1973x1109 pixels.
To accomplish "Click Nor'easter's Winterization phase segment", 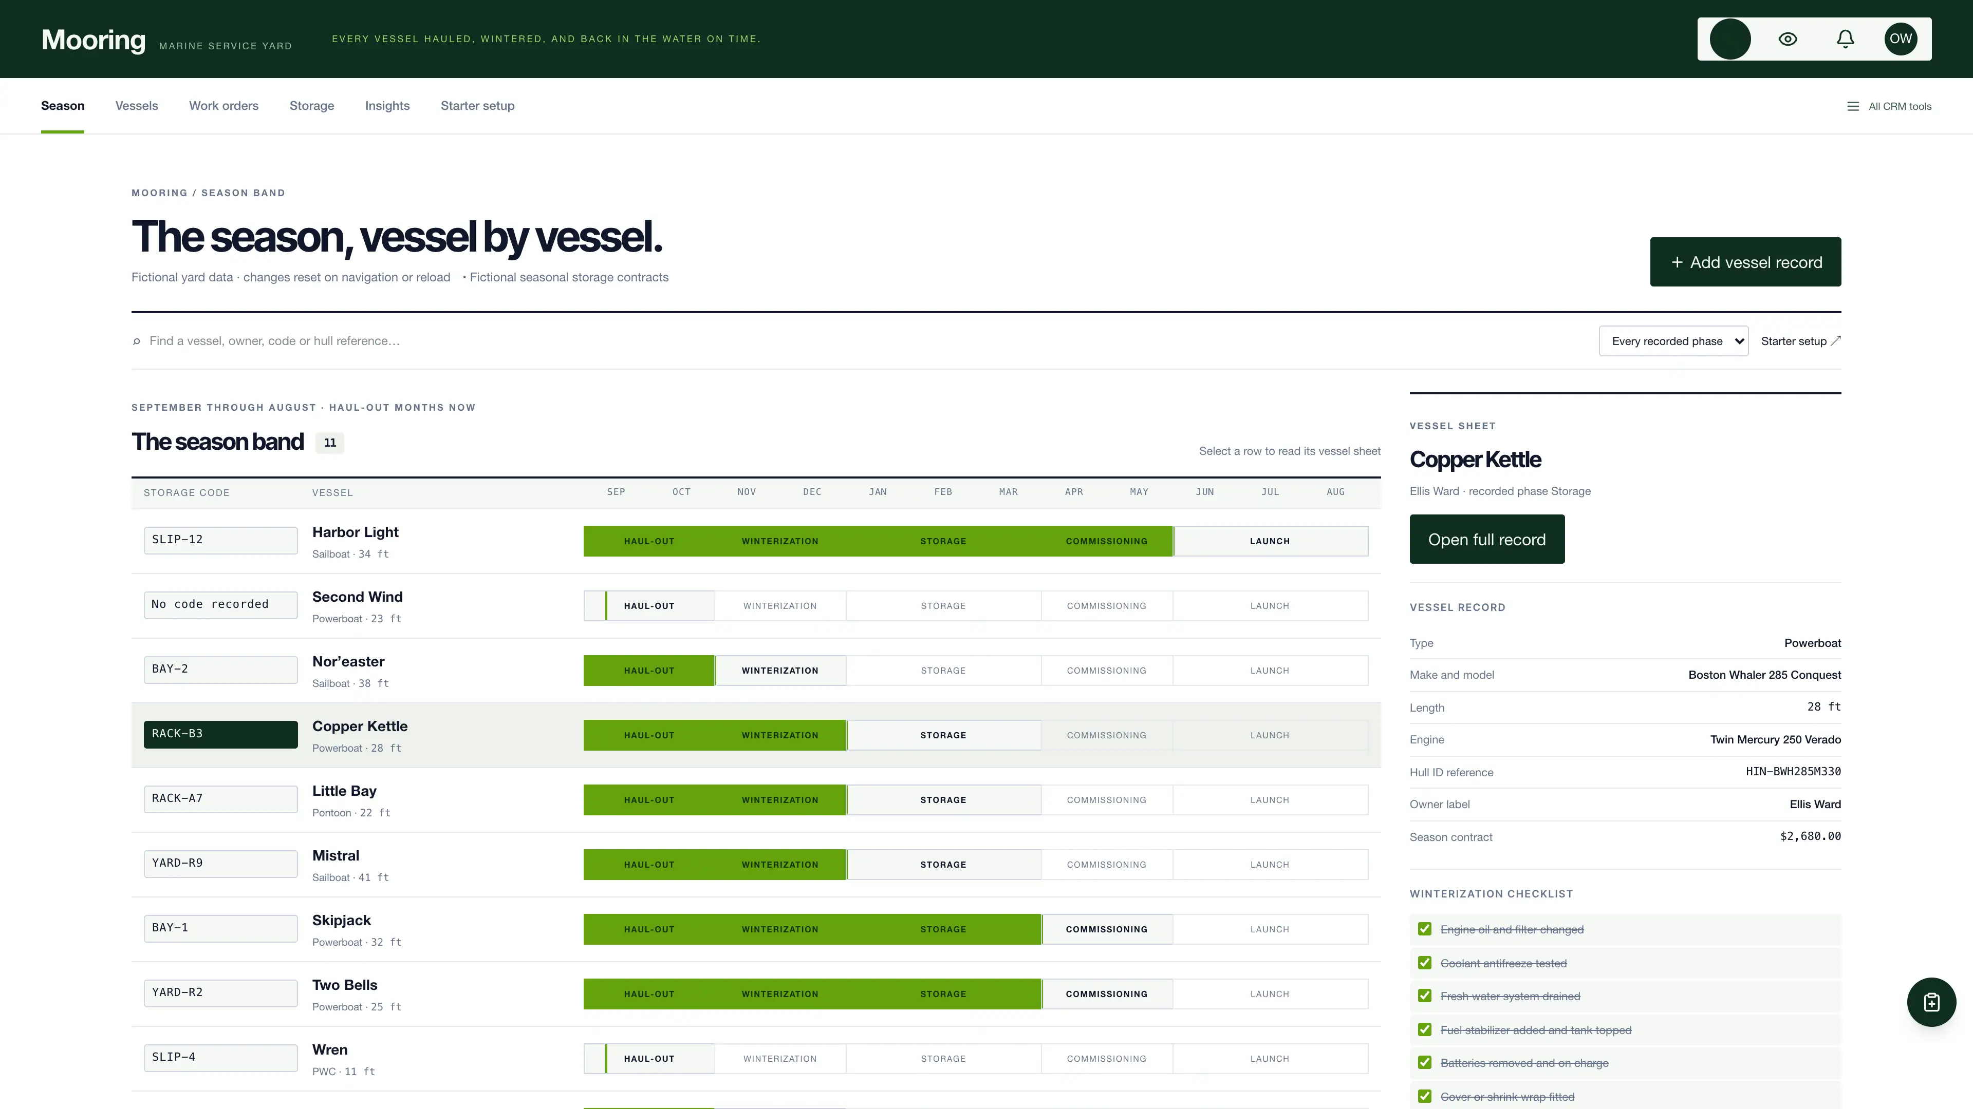I will tap(780, 671).
